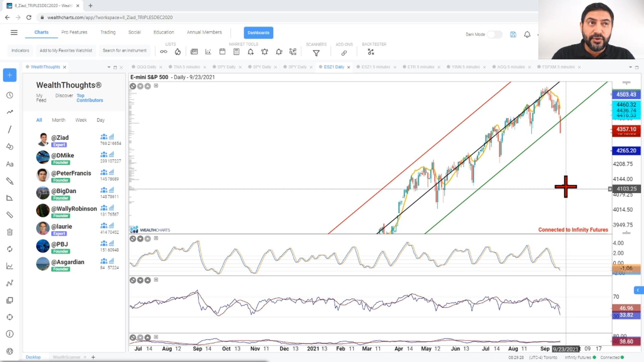The image size is (644, 362).
Task: Reload the browser page
Action: tap(29, 17)
